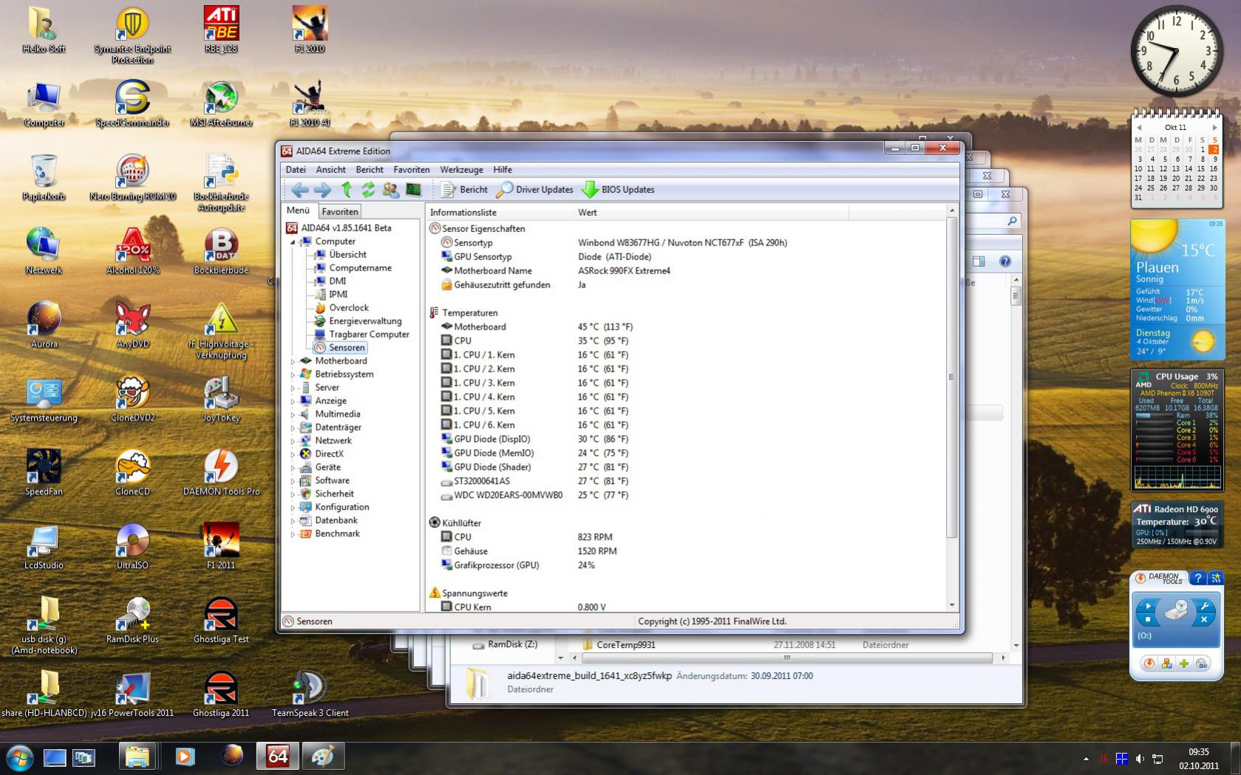Expand the Anzeige tree node
Screen dimensions: 1241x775
[293, 401]
